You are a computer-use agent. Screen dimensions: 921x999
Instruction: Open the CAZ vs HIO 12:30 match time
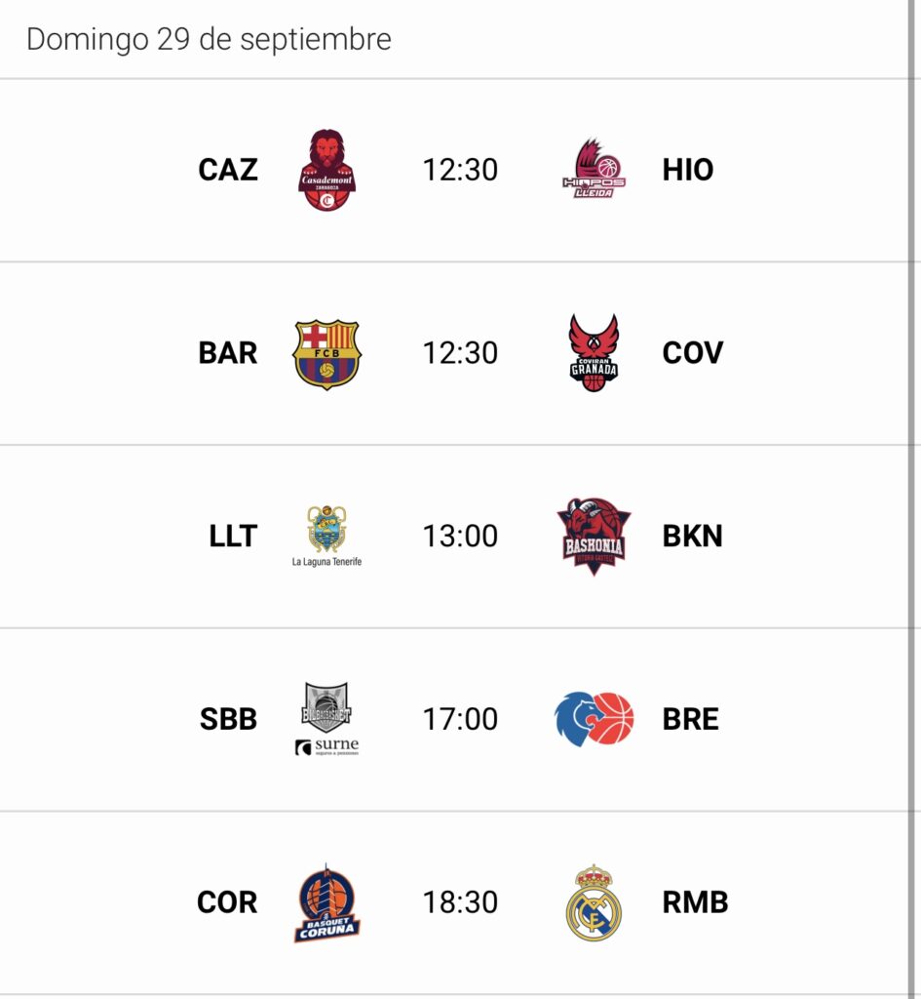[x=460, y=170]
